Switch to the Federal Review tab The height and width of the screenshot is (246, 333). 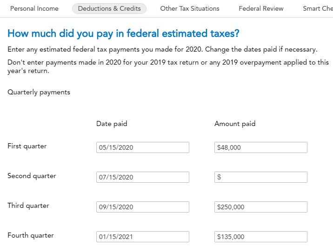click(x=261, y=8)
